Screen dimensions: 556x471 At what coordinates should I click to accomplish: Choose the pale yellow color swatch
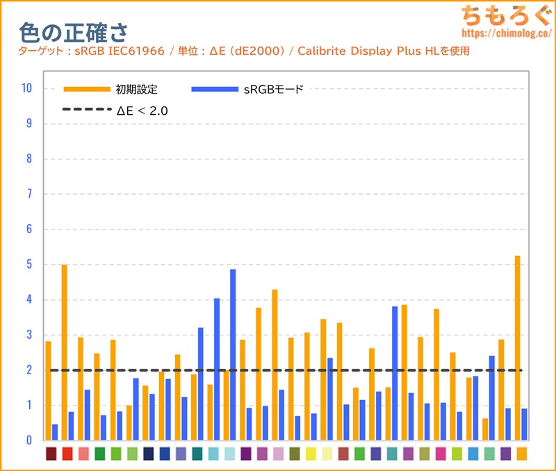coord(327,454)
